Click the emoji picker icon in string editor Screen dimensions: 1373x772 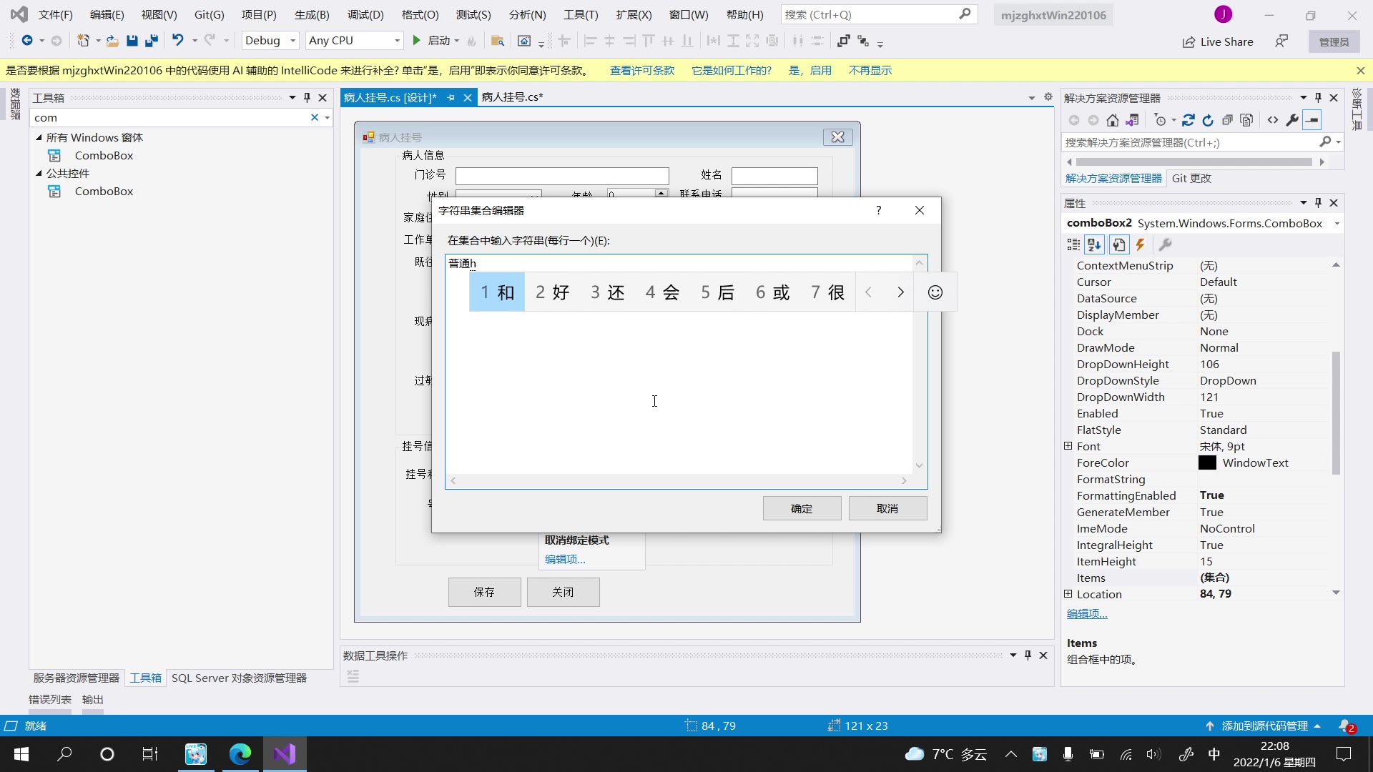pos(935,291)
